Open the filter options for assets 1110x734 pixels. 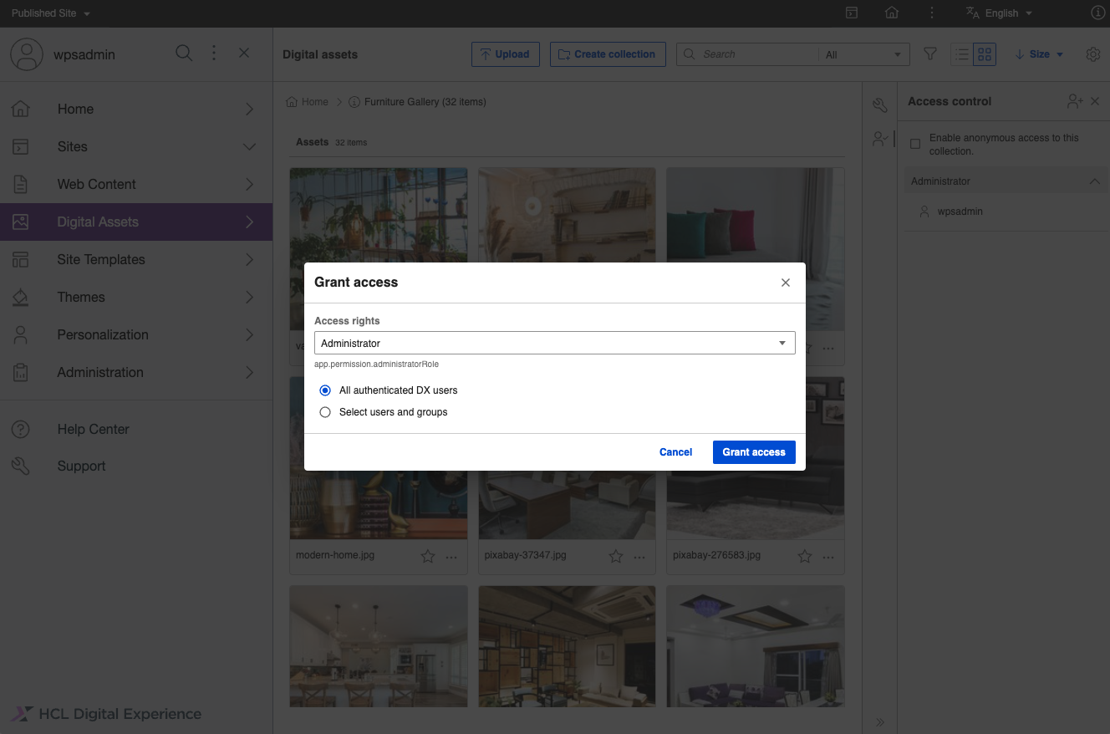coord(929,54)
